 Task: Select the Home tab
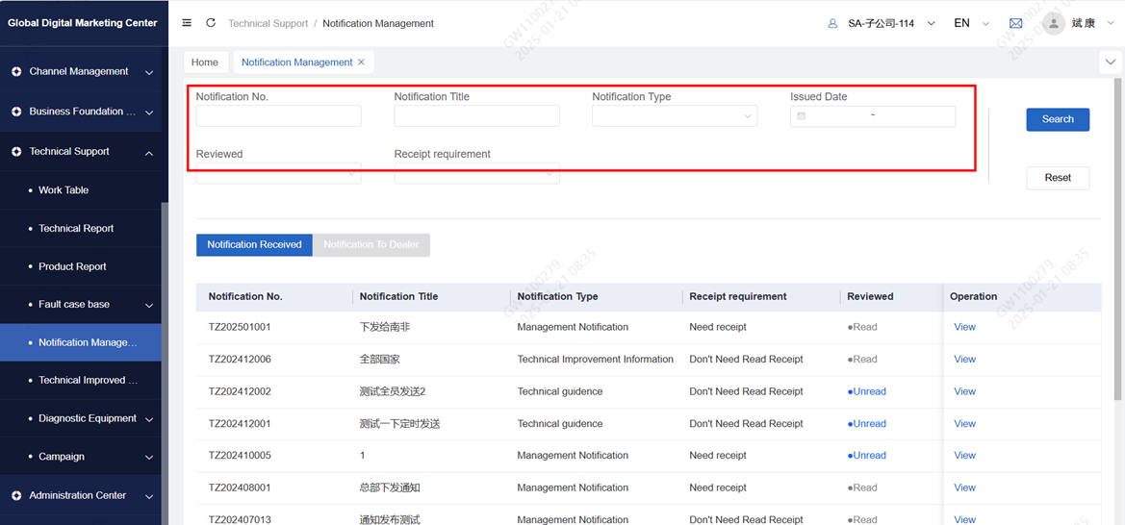click(x=205, y=62)
